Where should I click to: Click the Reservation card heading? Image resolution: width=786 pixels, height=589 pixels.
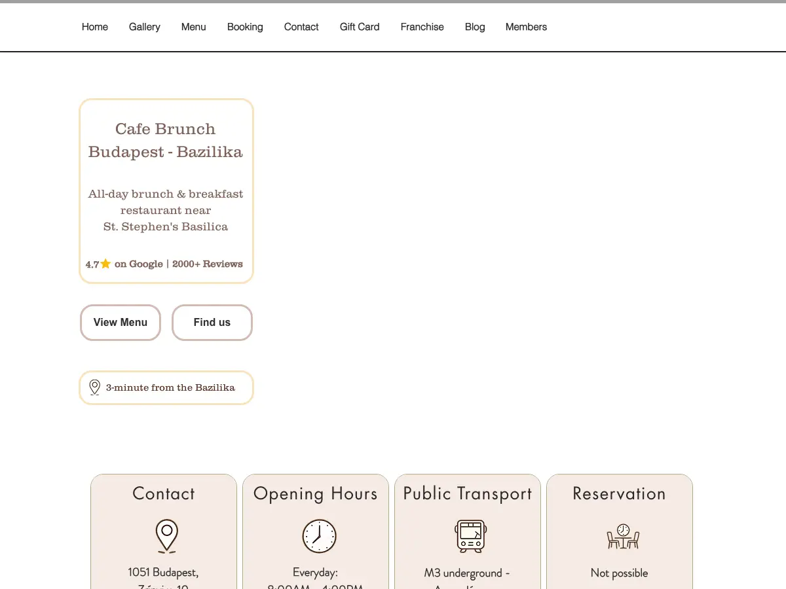point(619,493)
